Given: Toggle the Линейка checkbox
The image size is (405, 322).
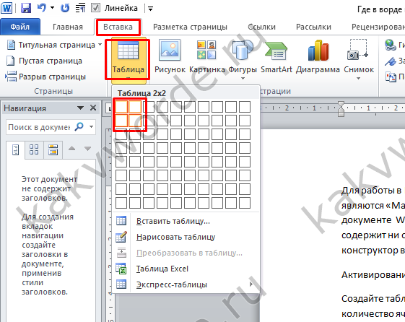Looking at the screenshot, I should click(x=95, y=8).
